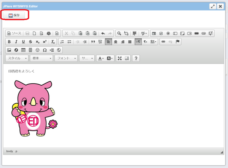
Task: Insert an image button form element
Action: [203, 34]
